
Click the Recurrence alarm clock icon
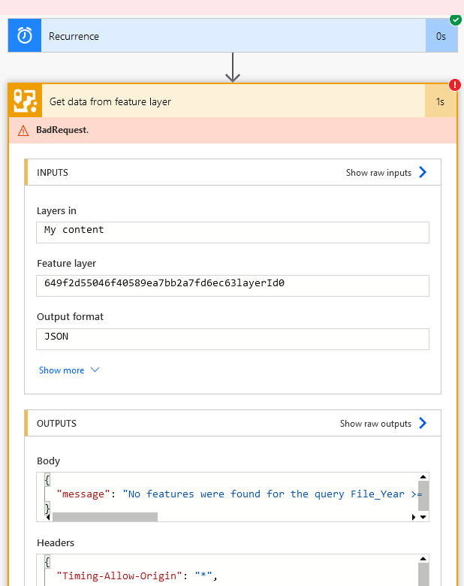tap(25, 36)
